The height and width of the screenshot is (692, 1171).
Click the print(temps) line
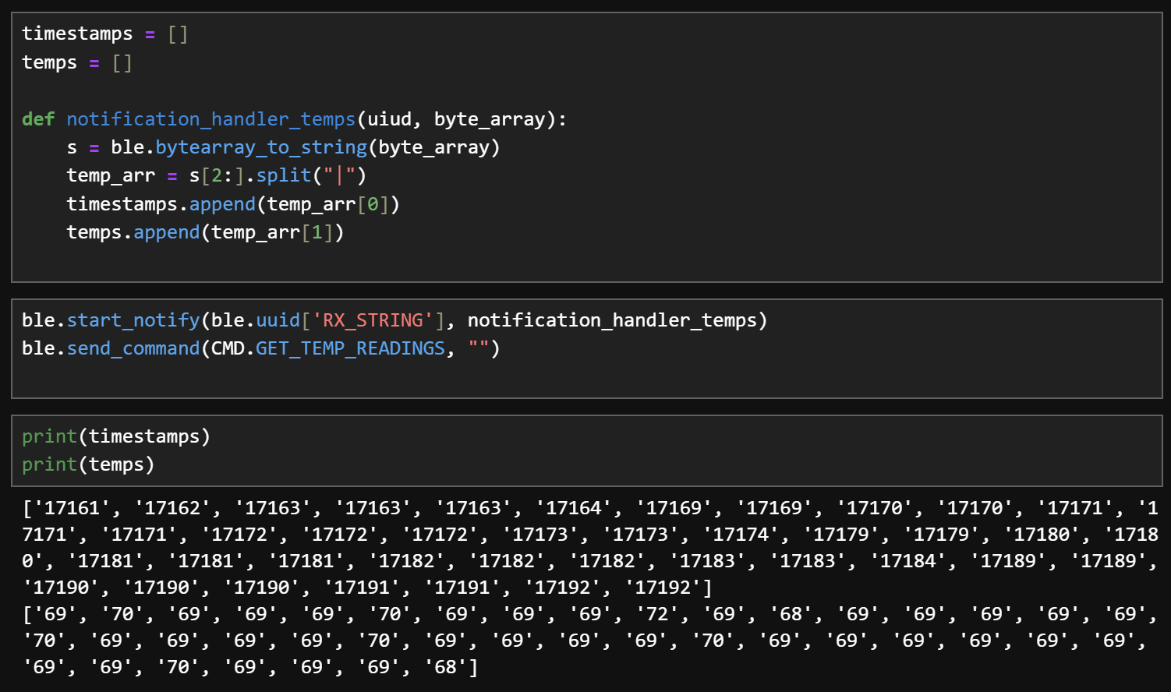coord(88,464)
